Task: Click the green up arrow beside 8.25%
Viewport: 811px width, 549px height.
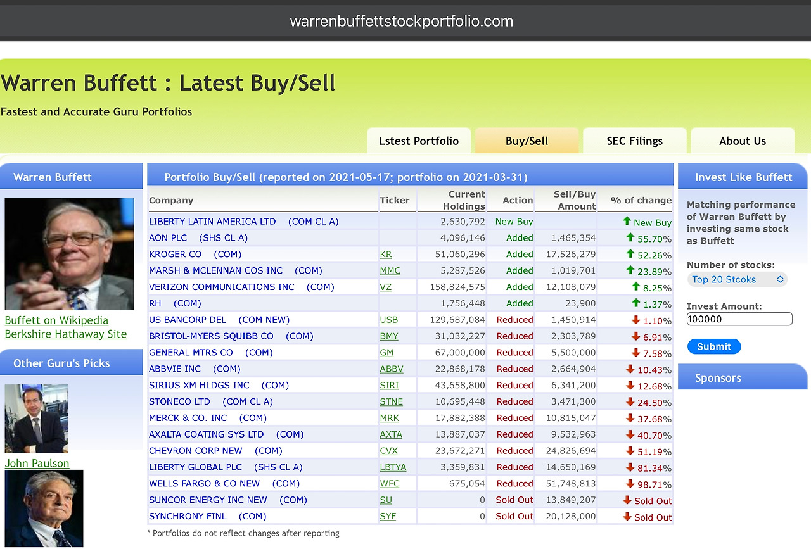Action: click(635, 287)
